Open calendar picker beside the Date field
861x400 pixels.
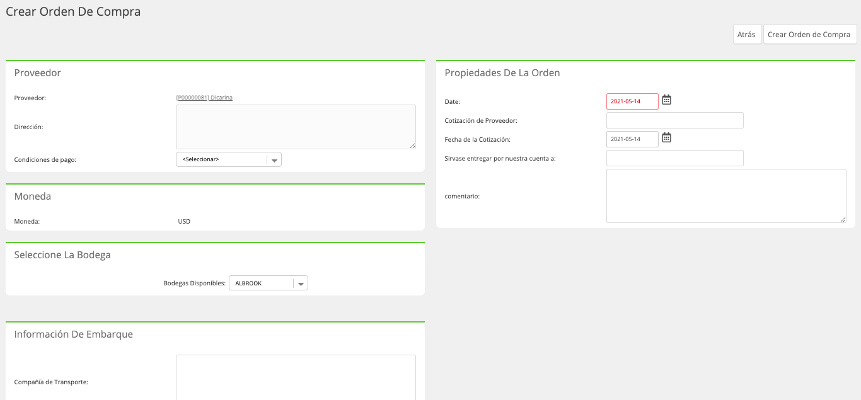[666, 100]
